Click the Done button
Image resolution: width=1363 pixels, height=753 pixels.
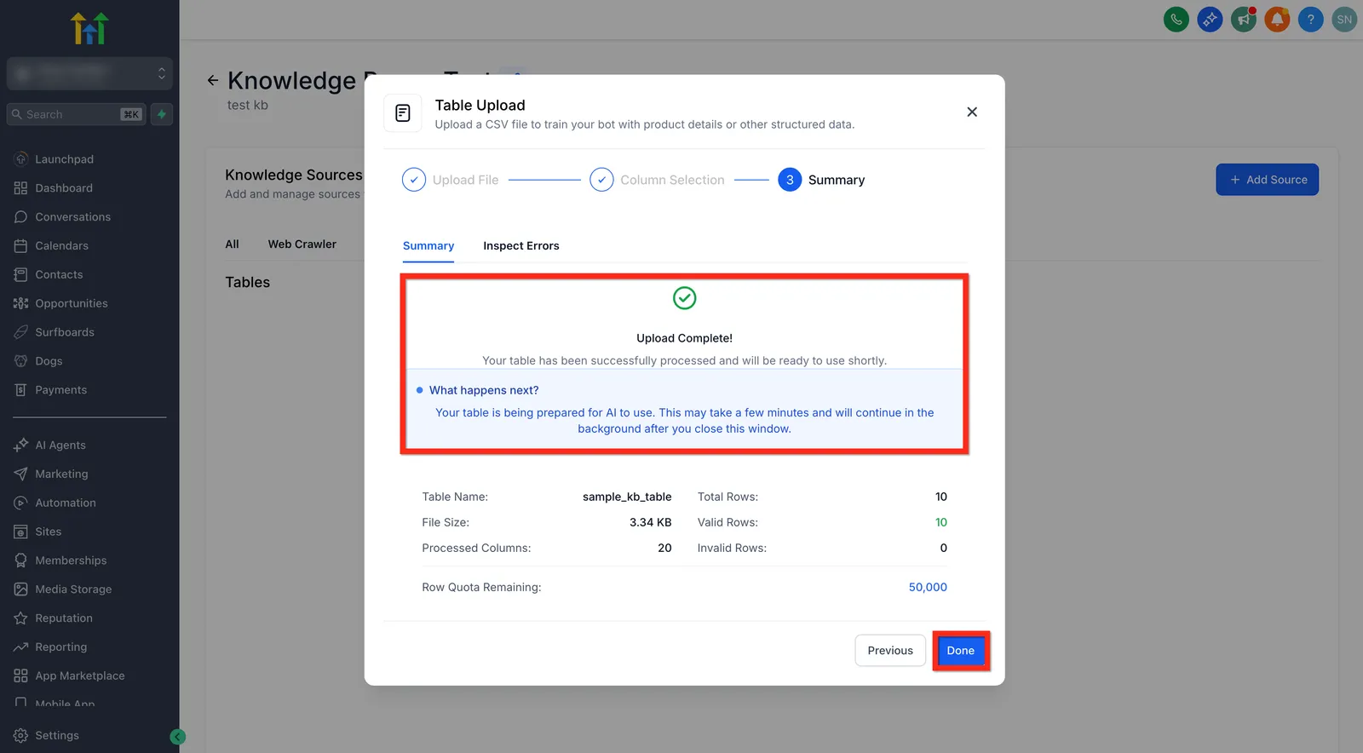(961, 651)
